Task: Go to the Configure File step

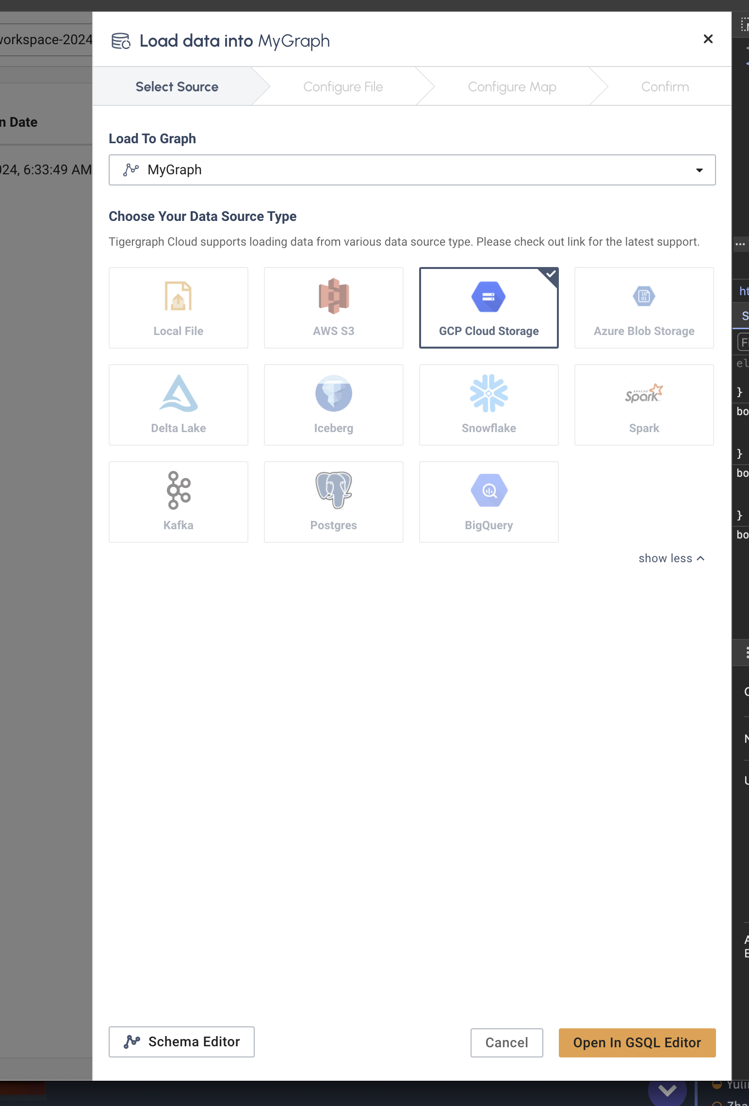Action: pyautogui.click(x=343, y=86)
